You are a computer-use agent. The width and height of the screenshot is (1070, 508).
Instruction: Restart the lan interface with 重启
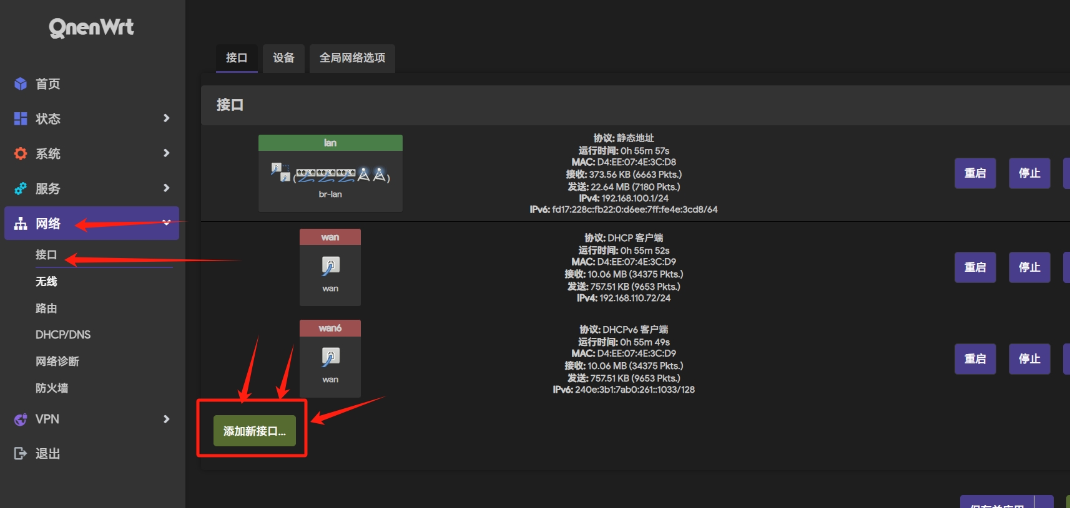[974, 173]
